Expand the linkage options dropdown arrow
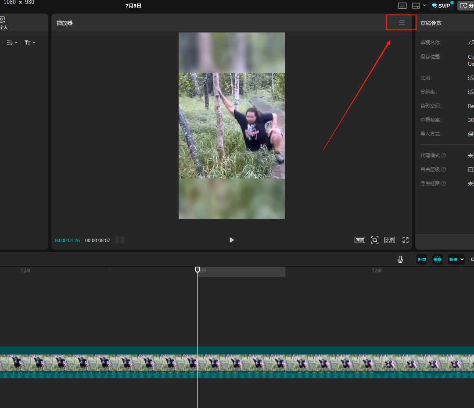Viewport: 474px width, 408px height. click(462, 259)
